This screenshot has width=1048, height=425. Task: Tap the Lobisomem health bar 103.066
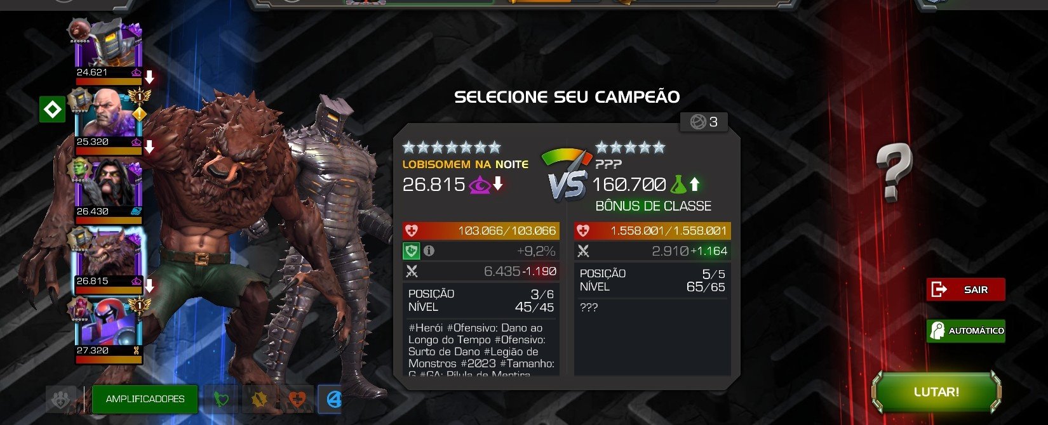click(x=481, y=231)
